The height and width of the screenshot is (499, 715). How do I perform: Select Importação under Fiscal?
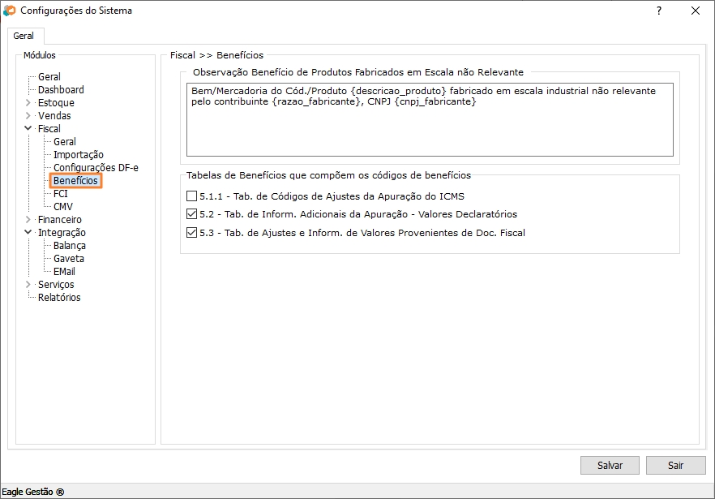78,155
